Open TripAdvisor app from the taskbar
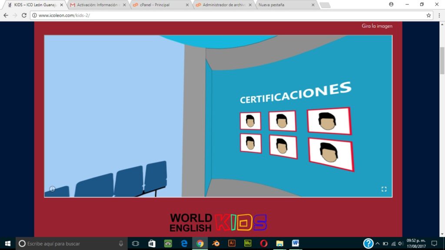 168,243
